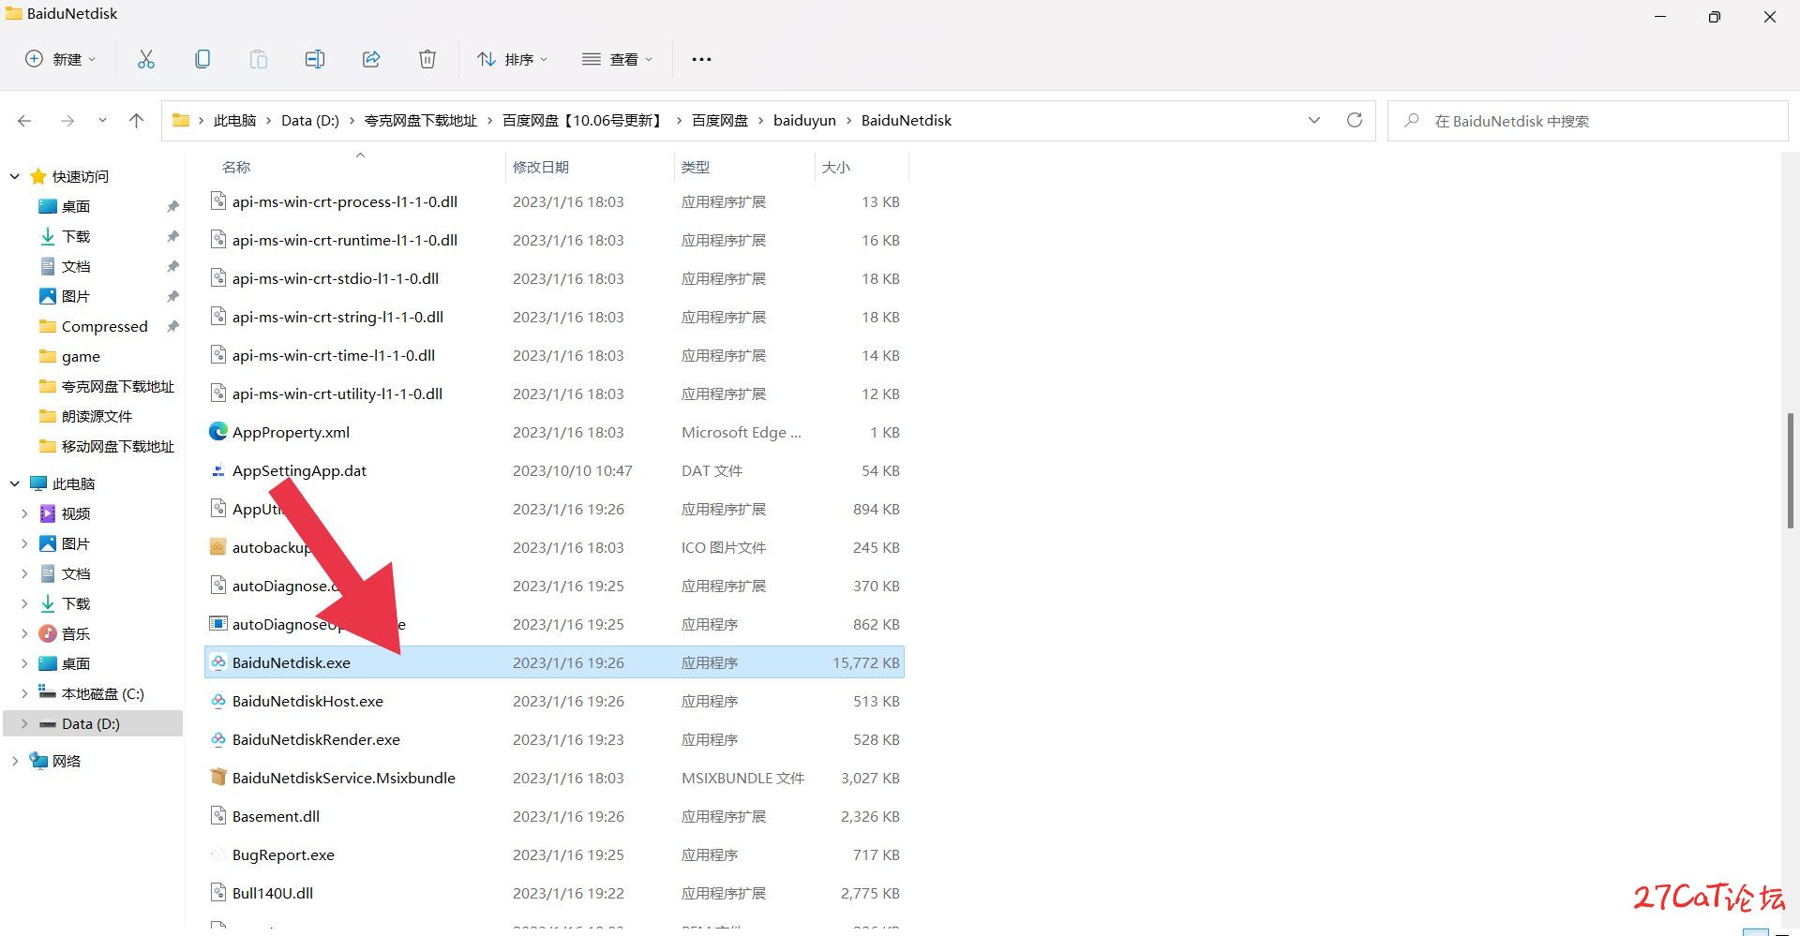Image resolution: width=1800 pixels, height=936 pixels.
Task: Collapse the 此电脑 tree section
Action: point(15,483)
